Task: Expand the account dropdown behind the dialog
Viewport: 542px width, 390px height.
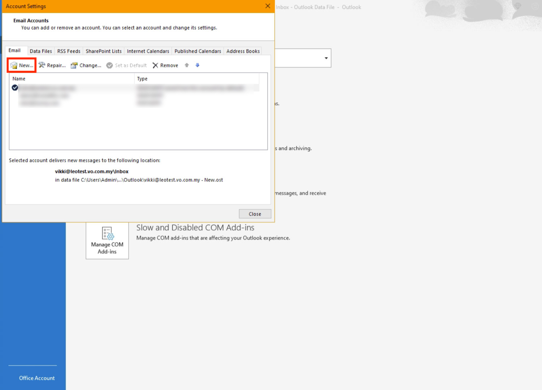Action: [x=326, y=58]
